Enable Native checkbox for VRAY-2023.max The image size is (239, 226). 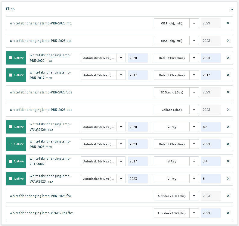coord(11,179)
